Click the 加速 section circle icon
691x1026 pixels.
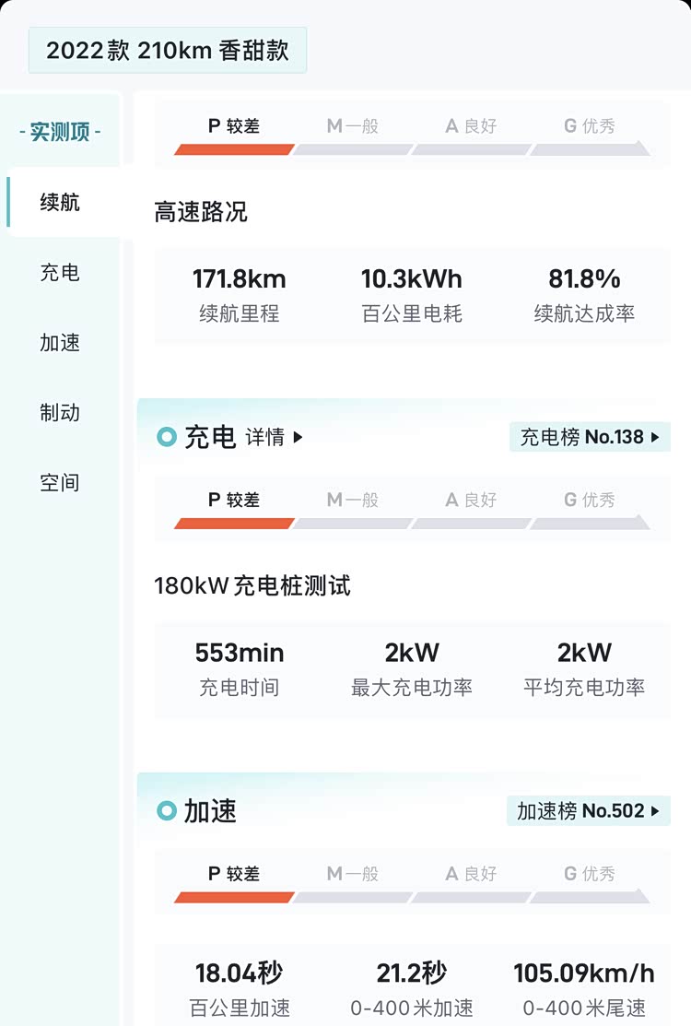pos(167,811)
